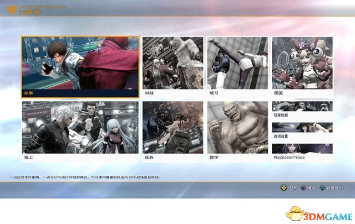Screen dimensions: 355x224
Task: Open the 故事 story mode tile
Action: (80, 67)
